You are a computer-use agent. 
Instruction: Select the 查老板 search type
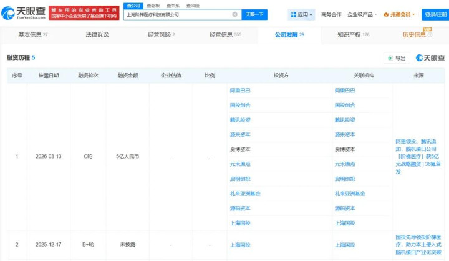tap(153, 5)
